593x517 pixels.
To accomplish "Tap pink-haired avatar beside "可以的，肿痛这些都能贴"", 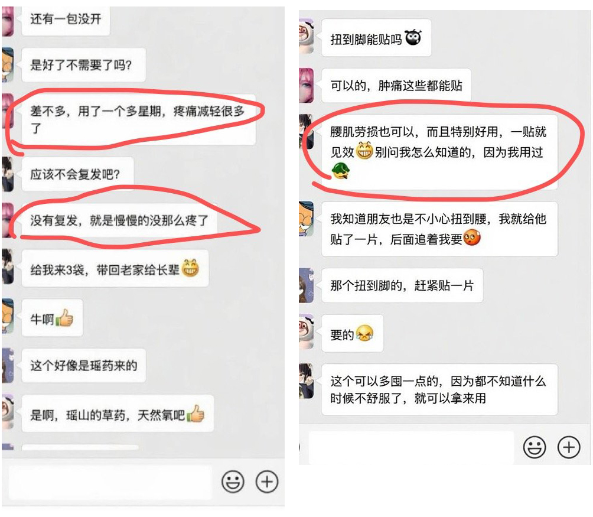I will coord(306,86).
